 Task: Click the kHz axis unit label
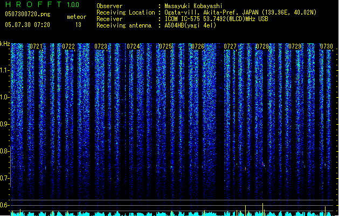click(x=5, y=44)
